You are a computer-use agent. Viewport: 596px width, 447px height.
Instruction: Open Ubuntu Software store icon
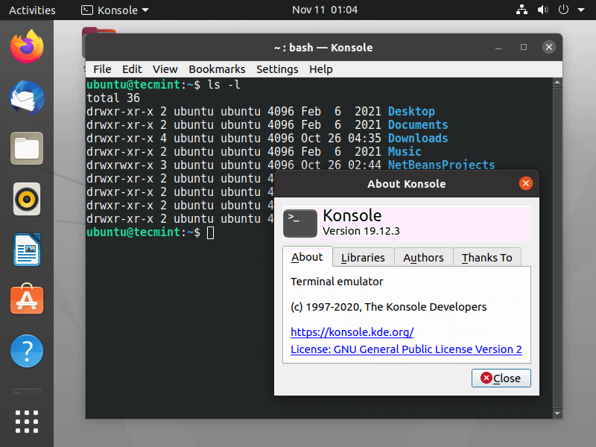tap(27, 299)
